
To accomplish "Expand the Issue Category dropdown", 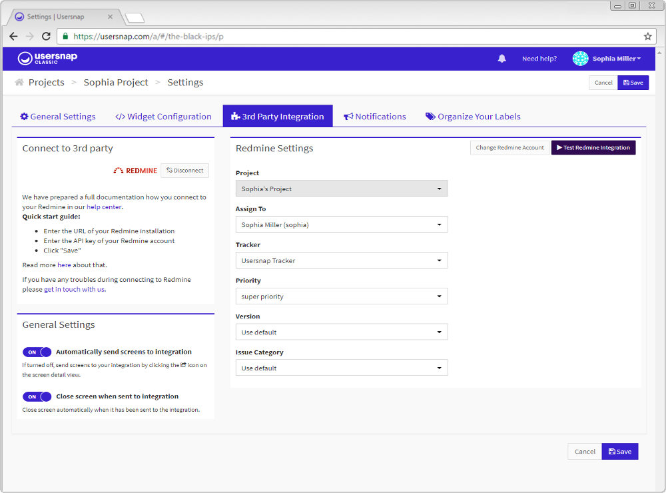I will pos(341,368).
